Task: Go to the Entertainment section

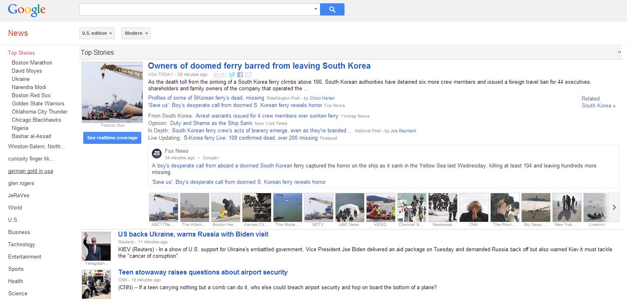Action: [x=24, y=257]
